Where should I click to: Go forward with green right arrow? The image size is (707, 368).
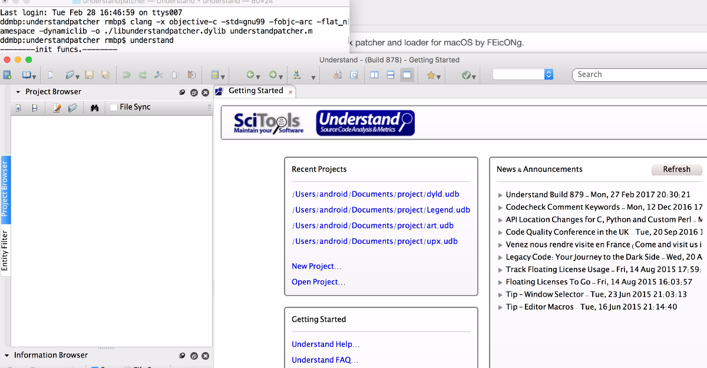pyautogui.click(x=273, y=75)
